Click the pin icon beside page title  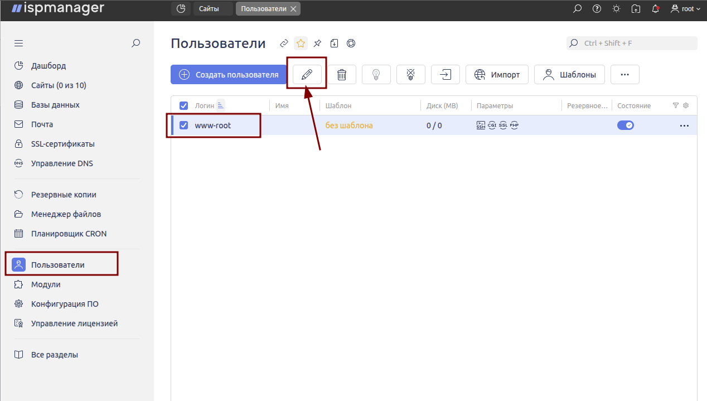point(317,44)
